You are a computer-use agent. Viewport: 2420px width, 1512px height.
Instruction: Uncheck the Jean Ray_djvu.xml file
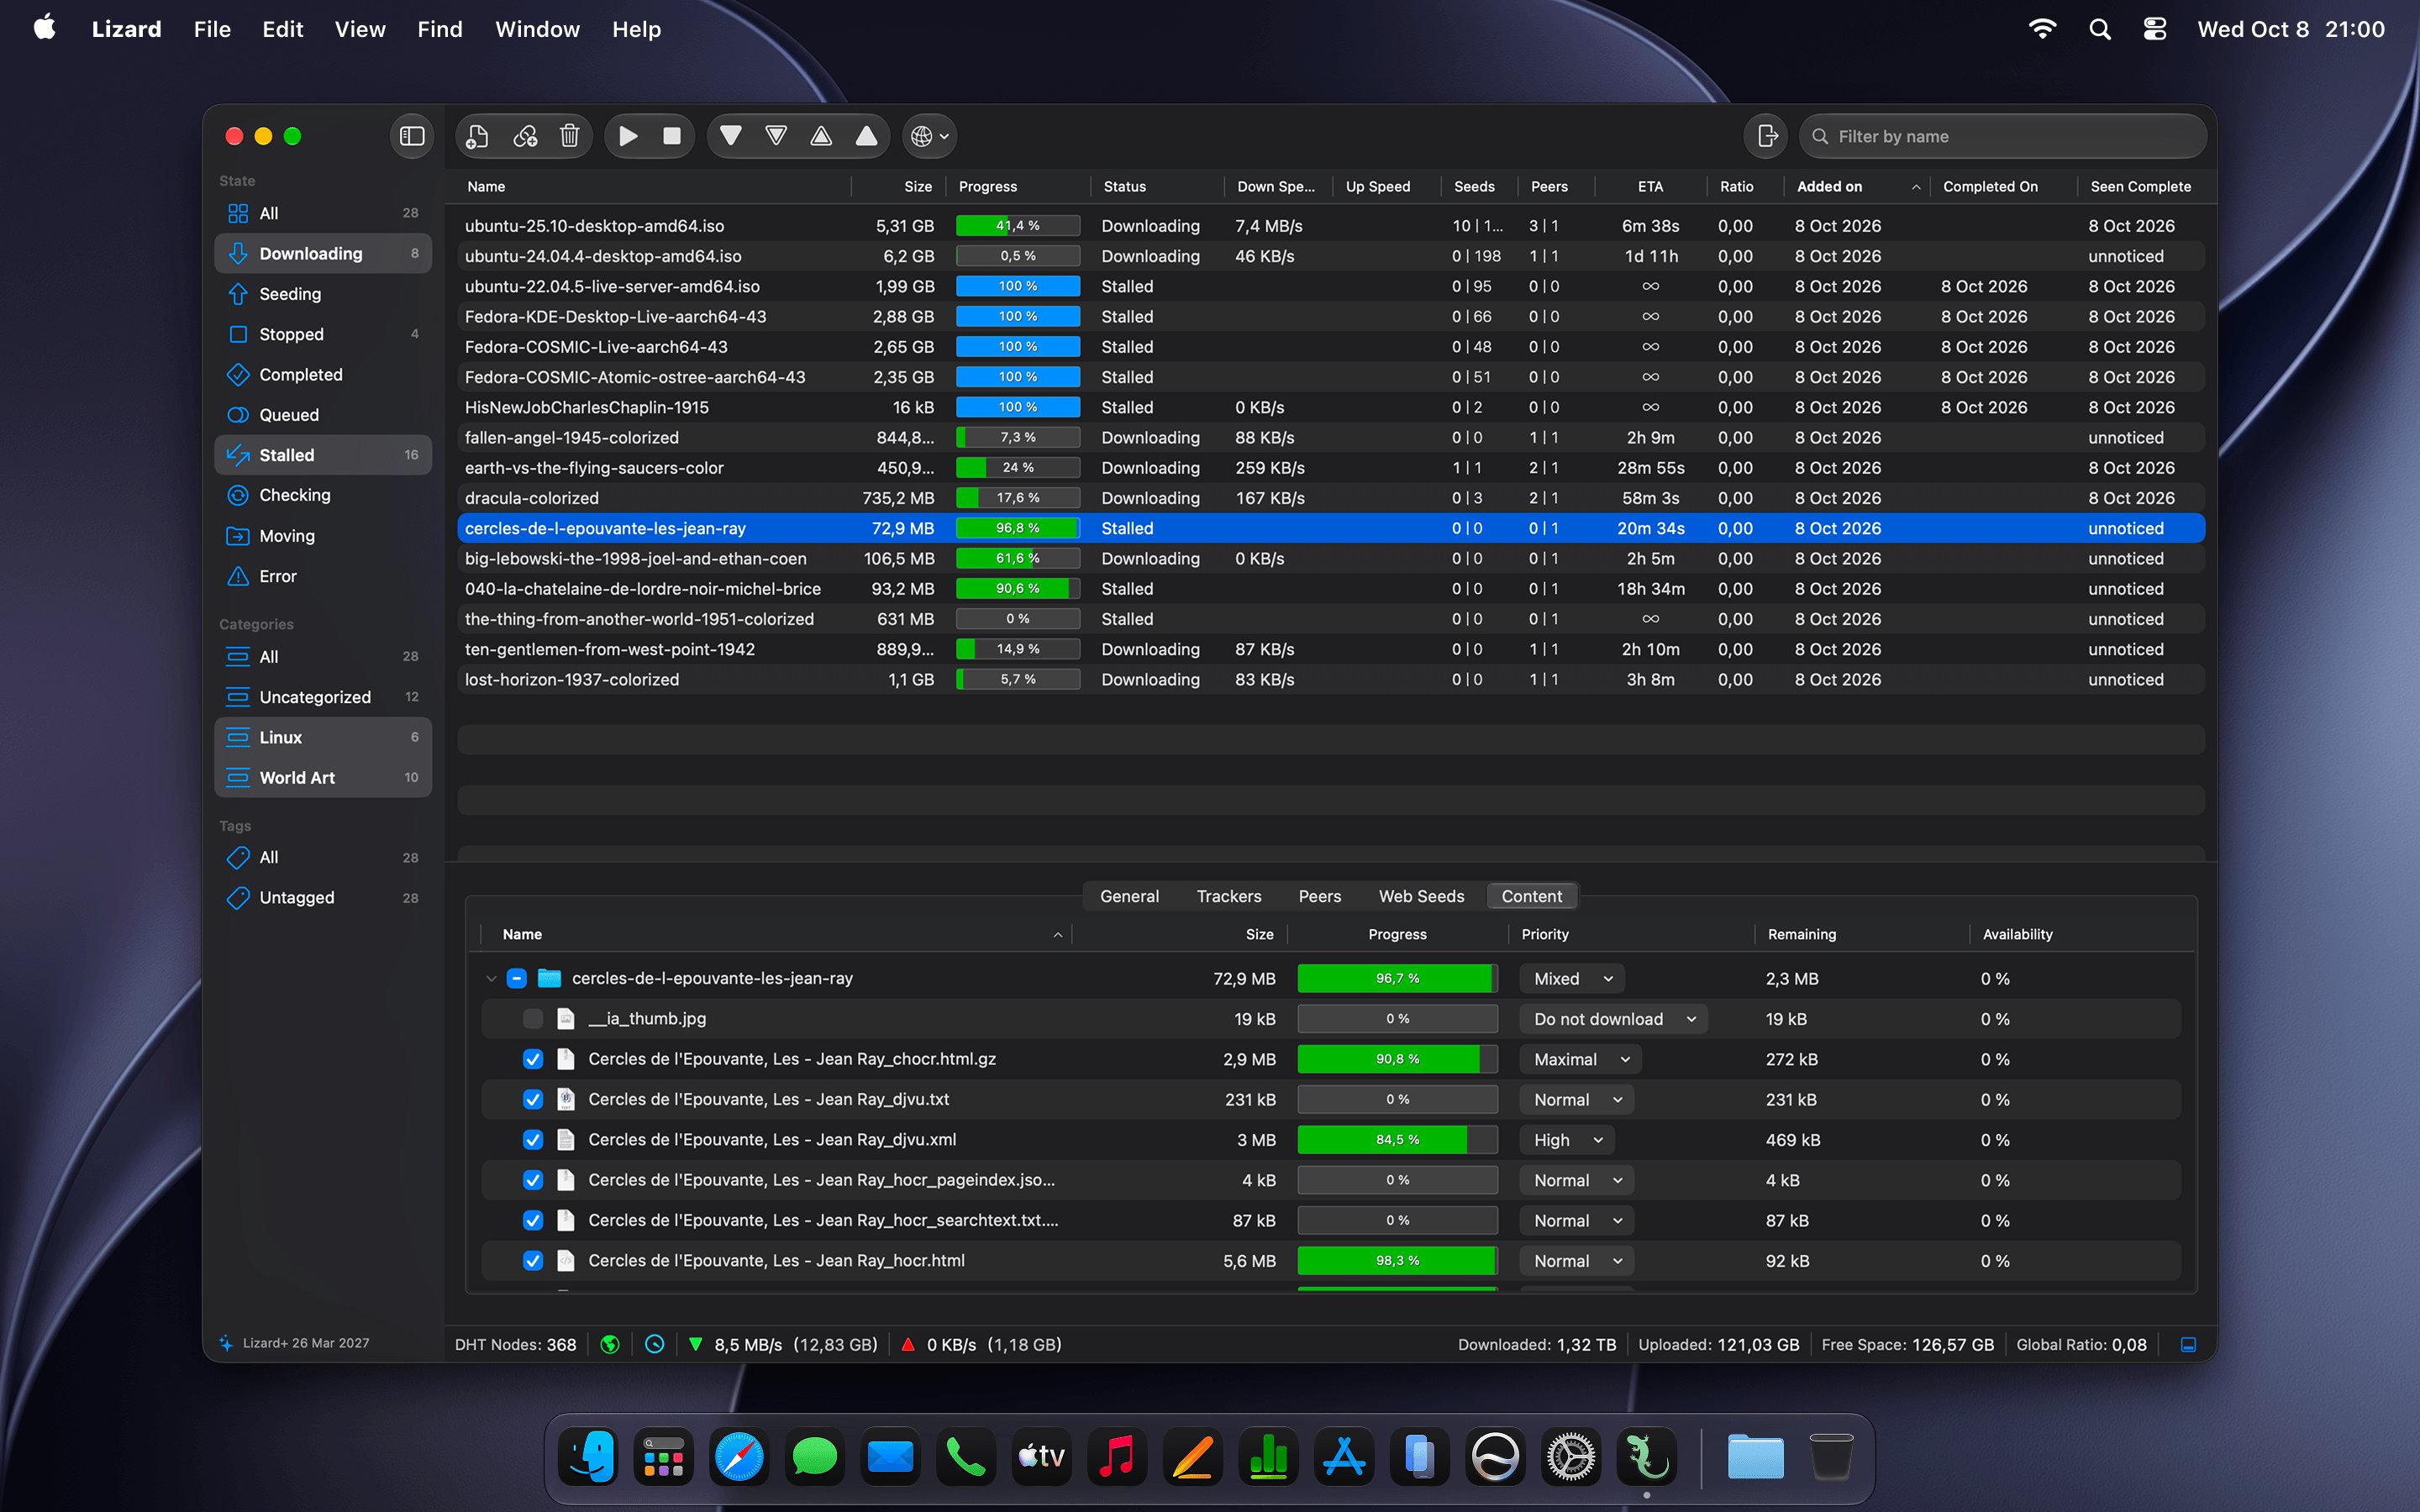533,1140
